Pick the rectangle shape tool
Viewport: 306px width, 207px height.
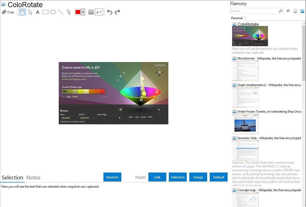tap(45, 12)
